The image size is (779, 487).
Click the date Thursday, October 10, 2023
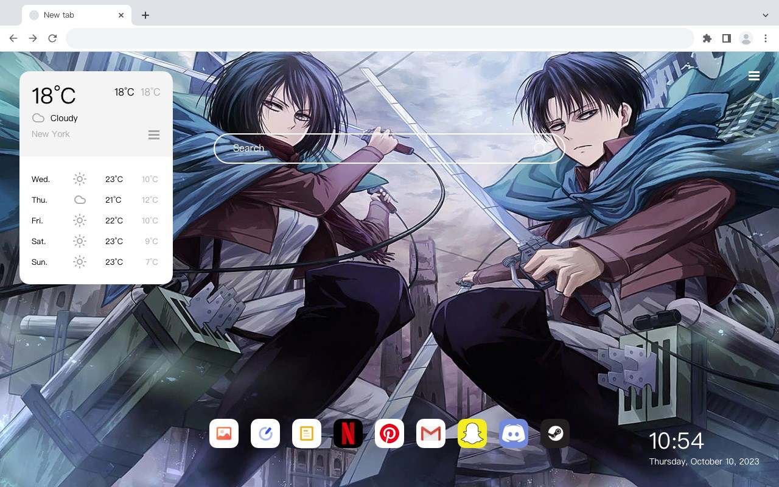(x=704, y=461)
